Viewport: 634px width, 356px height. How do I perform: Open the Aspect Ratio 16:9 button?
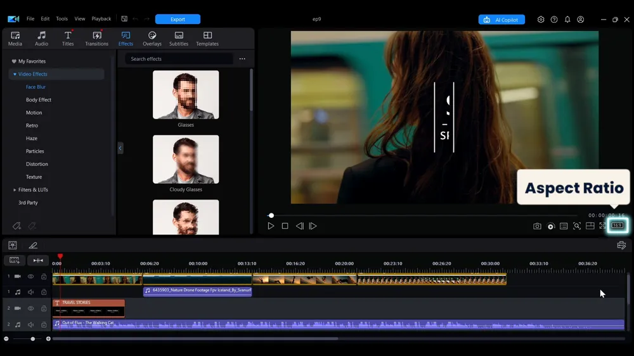click(618, 226)
